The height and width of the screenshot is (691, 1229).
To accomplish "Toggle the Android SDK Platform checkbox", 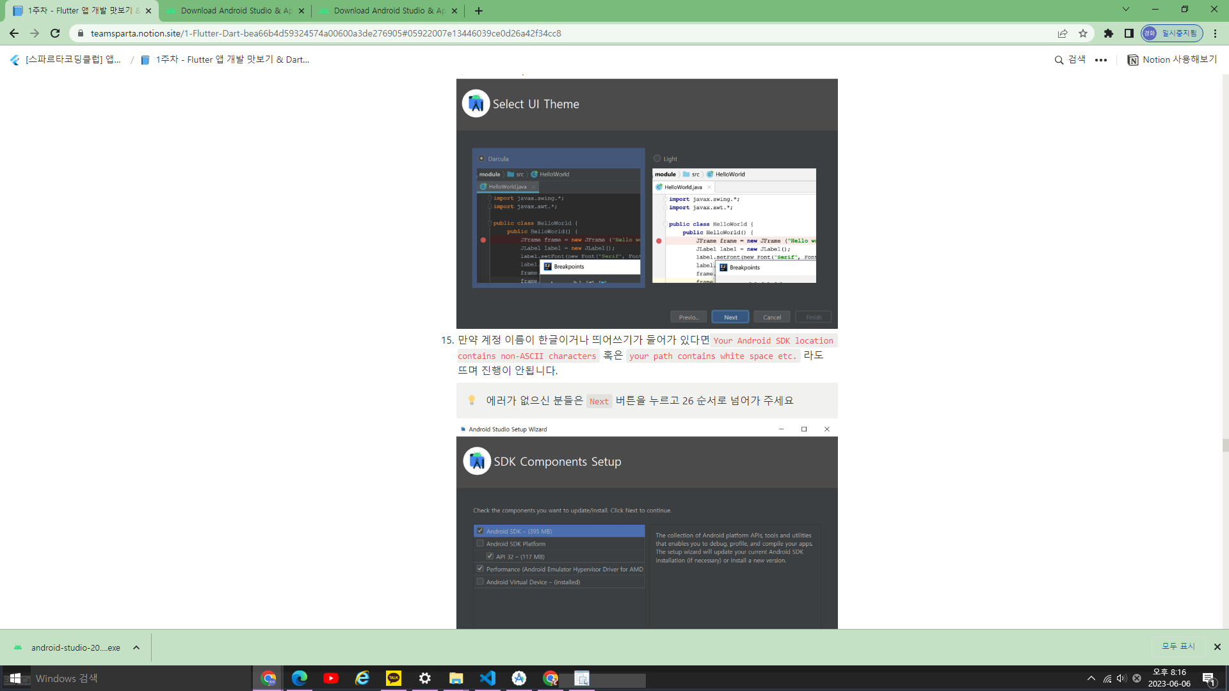I will [x=480, y=544].
